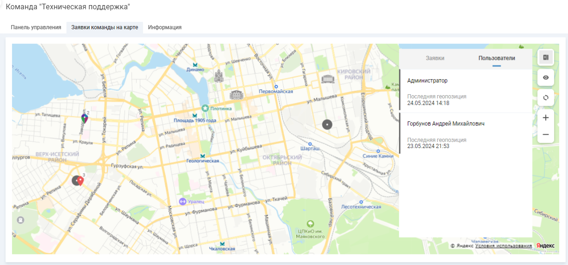
Task: Select the Заявки команды на карте tab
Action: click(104, 27)
